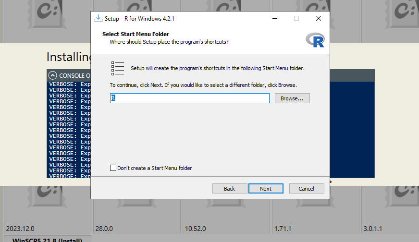Image resolution: width=419 pixels, height=242 pixels.
Task: Select the package tile version 2023.12.0
Action: [47, 210]
